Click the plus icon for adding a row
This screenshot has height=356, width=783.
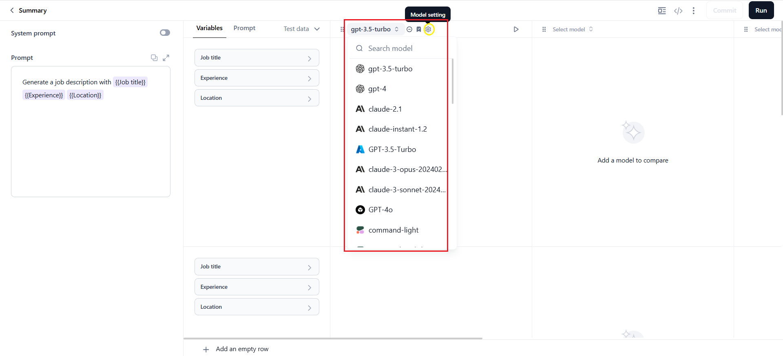pos(206,349)
